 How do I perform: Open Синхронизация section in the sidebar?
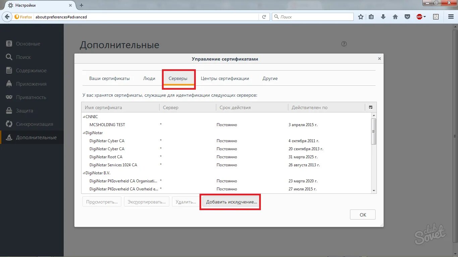pos(32,124)
